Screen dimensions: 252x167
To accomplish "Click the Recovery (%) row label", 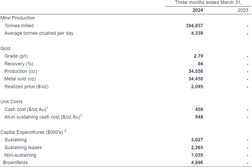I will pos(19,64).
